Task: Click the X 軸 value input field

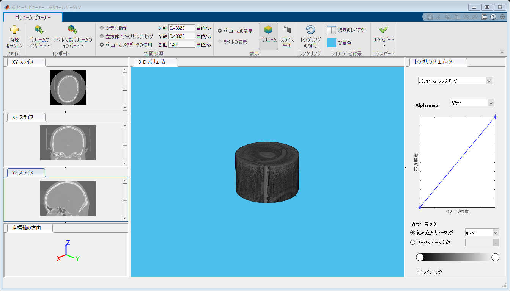Action: tap(181, 28)
